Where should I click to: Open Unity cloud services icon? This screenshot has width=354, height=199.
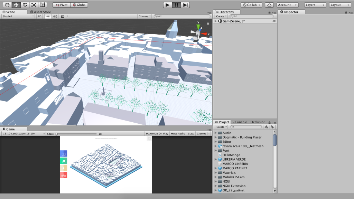pos(270,5)
